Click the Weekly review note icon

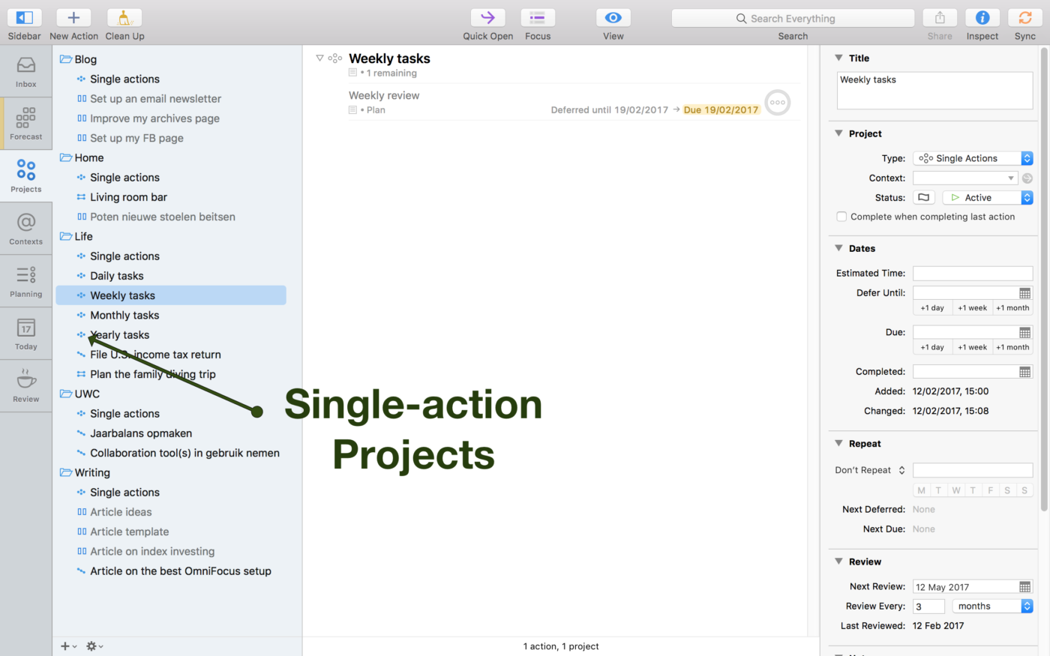tap(352, 109)
